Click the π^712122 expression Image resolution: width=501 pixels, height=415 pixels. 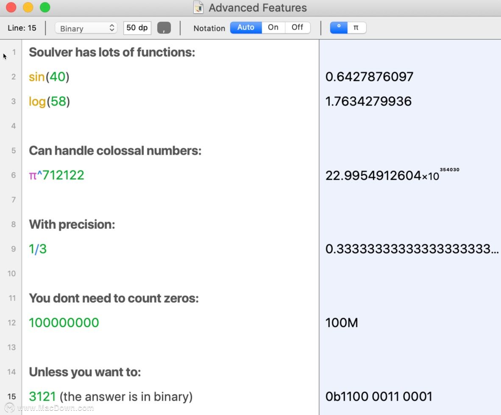coord(56,175)
